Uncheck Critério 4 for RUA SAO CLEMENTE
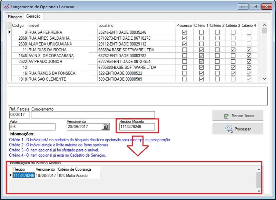The image size is (276, 200). pyautogui.click(x=249, y=79)
